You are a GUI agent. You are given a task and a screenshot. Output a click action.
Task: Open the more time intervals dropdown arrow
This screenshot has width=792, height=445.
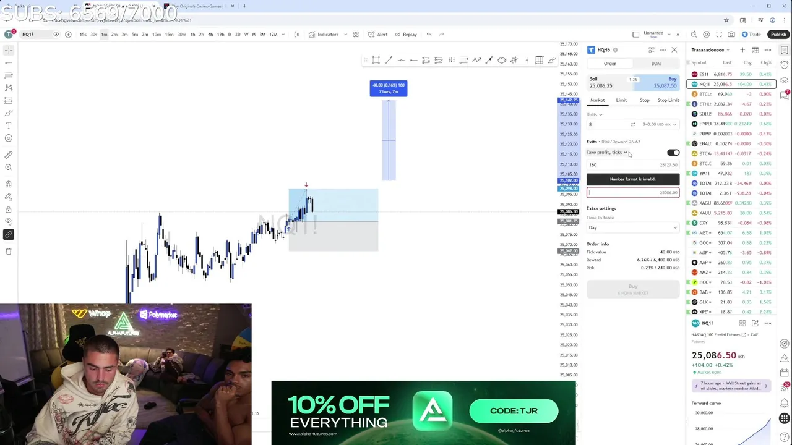283,35
